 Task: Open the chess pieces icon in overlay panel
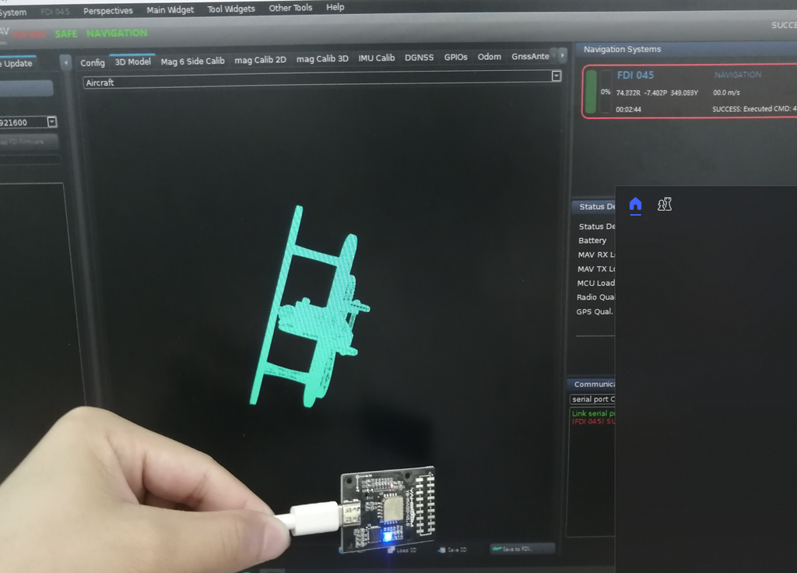coord(665,205)
